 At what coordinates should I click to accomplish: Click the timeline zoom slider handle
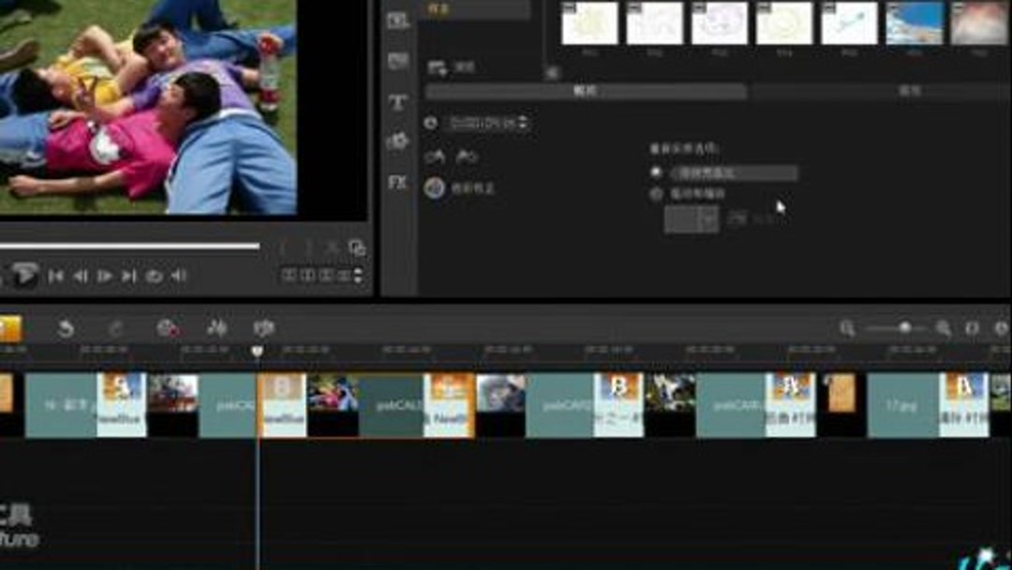coord(905,325)
